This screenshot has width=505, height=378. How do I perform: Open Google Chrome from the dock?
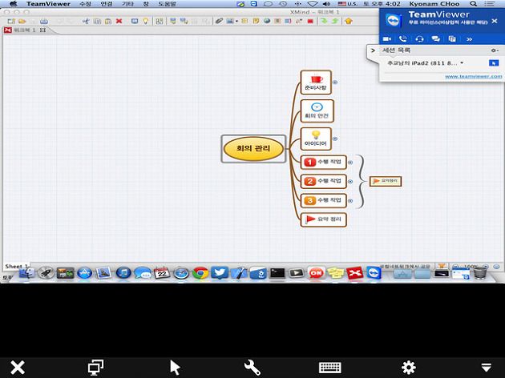200,273
